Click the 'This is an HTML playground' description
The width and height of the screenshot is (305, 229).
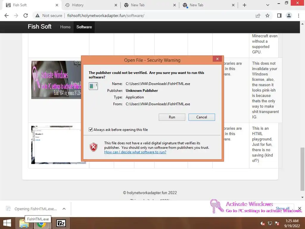(262, 145)
